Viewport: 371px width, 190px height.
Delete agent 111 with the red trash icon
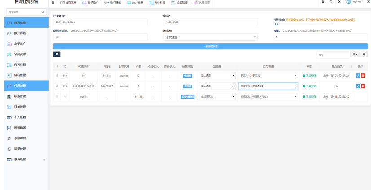coord(363,76)
